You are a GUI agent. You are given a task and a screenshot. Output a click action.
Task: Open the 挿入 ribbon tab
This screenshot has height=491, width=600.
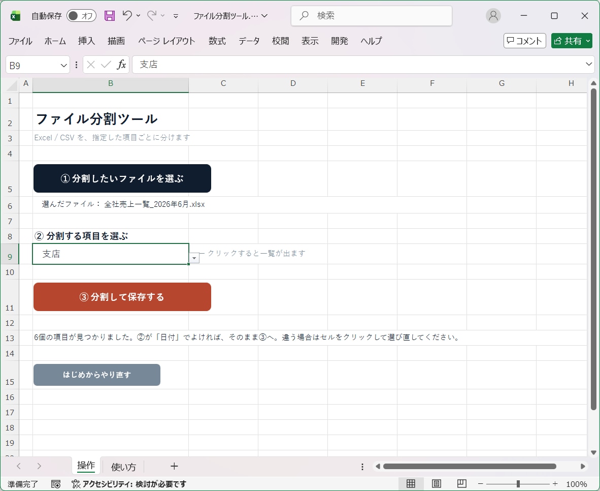pos(86,41)
